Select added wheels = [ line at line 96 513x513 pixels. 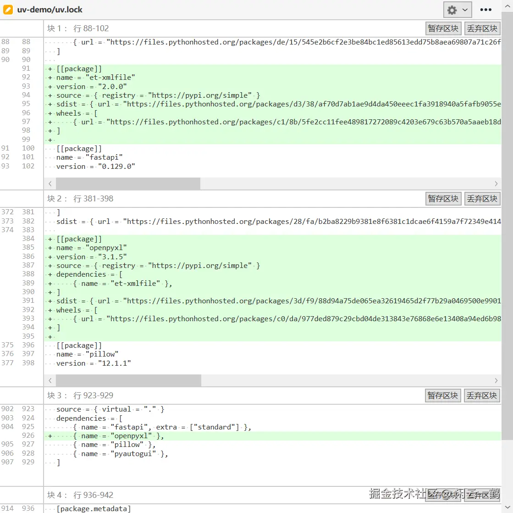(272, 113)
